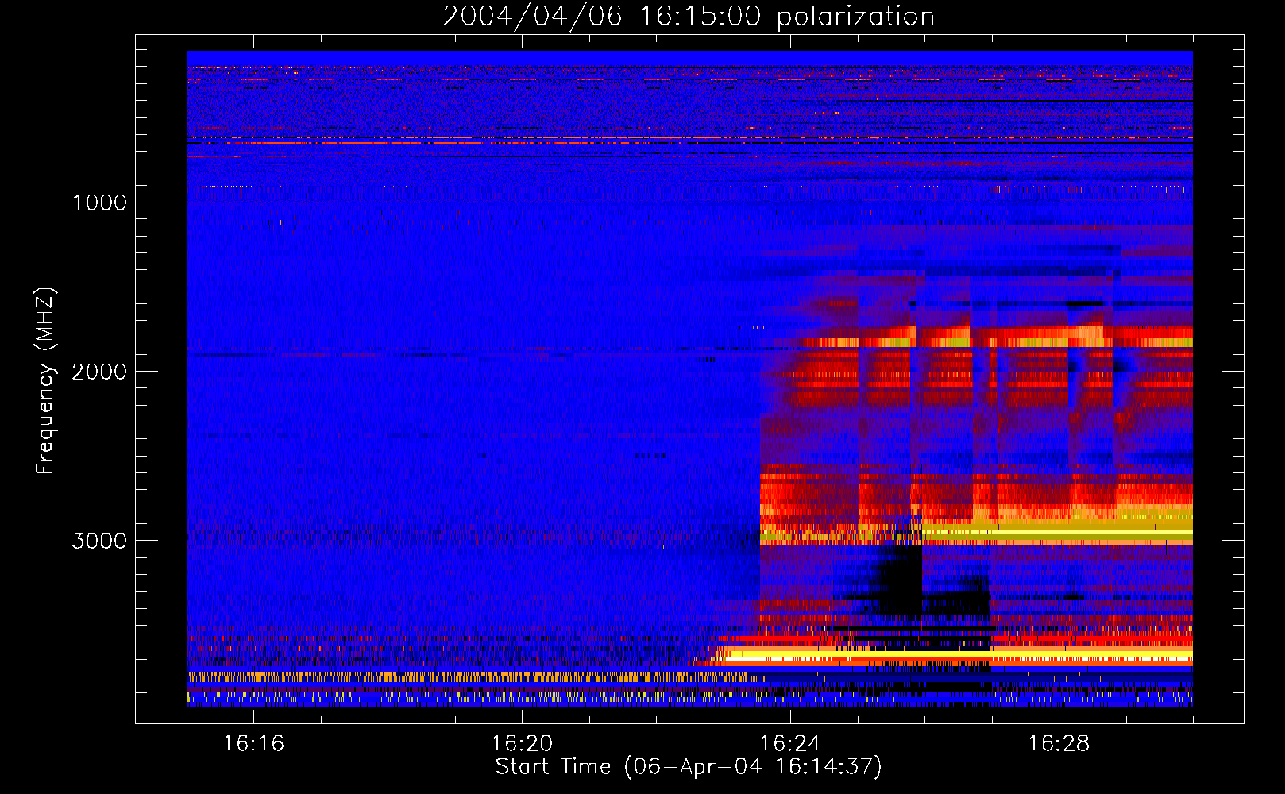Click the plot title '2004/04/06 16:15:00 polarization'
The height and width of the screenshot is (794, 1285).
pyautogui.click(x=689, y=16)
